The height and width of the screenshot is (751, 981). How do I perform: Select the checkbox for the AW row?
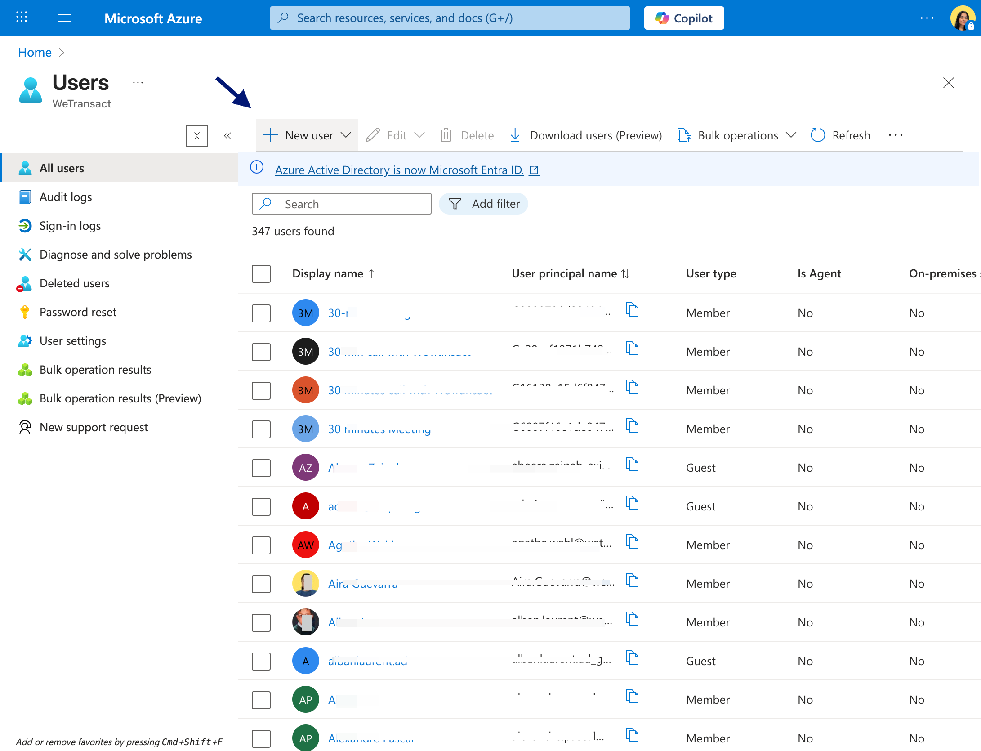coord(261,545)
